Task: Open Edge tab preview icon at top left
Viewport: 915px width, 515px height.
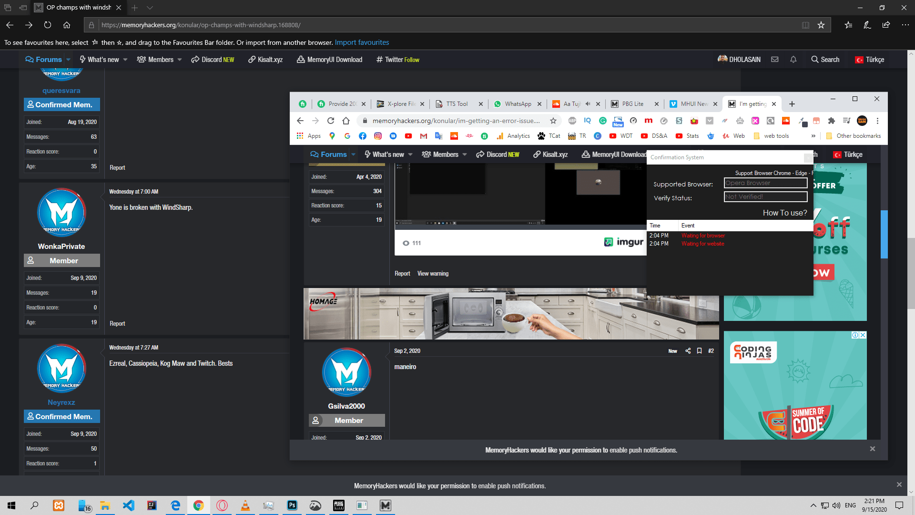Action: pos(8,8)
